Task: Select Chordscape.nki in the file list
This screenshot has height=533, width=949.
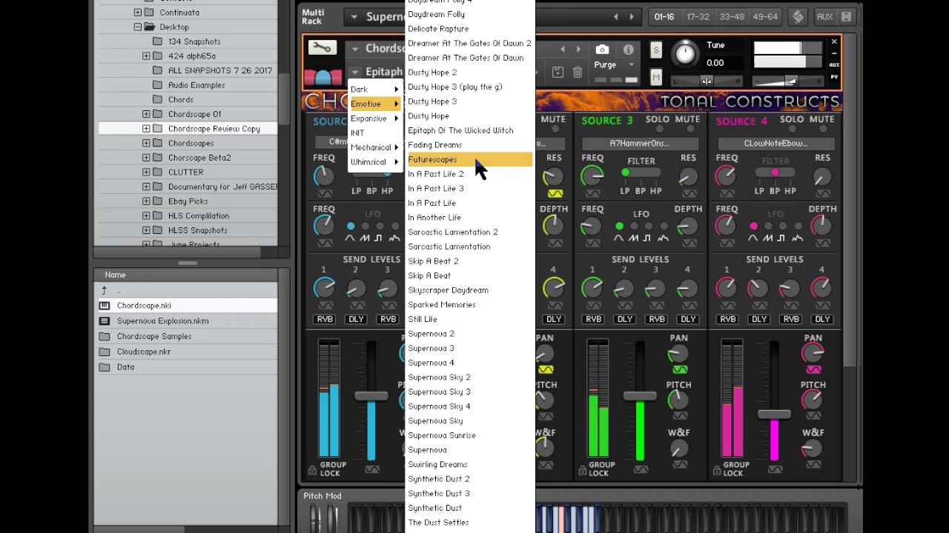Action: (185, 306)
